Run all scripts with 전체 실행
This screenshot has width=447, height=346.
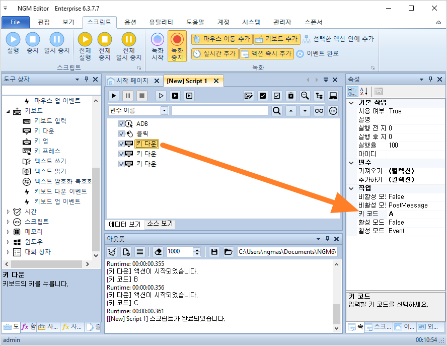tap(85, 46)
